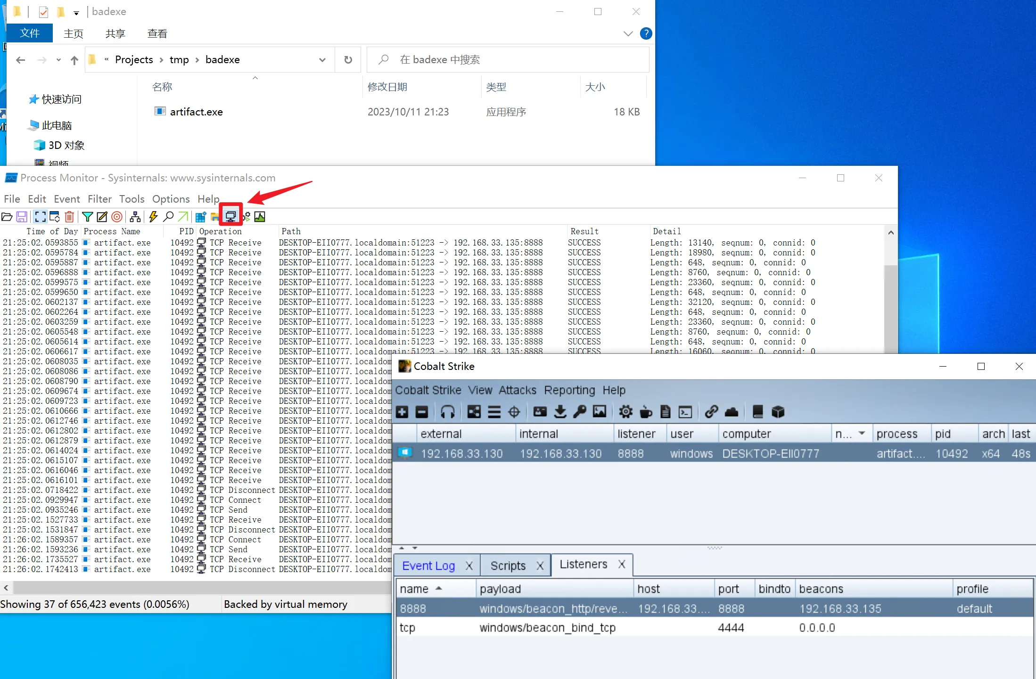Open the Find tool in Process Monitor
Screen dimensions: 1036x679
point(168,216)
